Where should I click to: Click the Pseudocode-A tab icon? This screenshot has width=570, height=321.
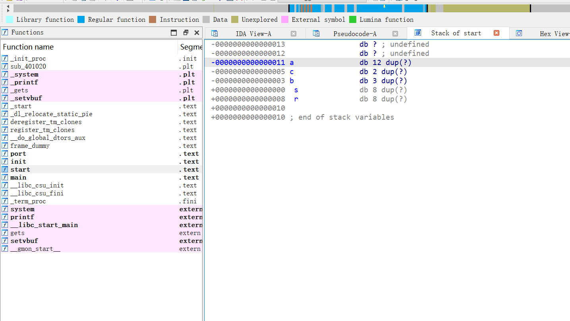[x=316, y=34]
